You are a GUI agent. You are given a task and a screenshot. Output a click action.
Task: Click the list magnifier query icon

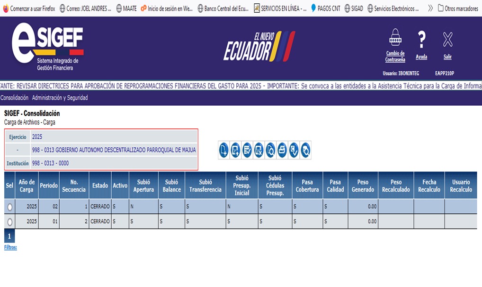click(305, 150)
